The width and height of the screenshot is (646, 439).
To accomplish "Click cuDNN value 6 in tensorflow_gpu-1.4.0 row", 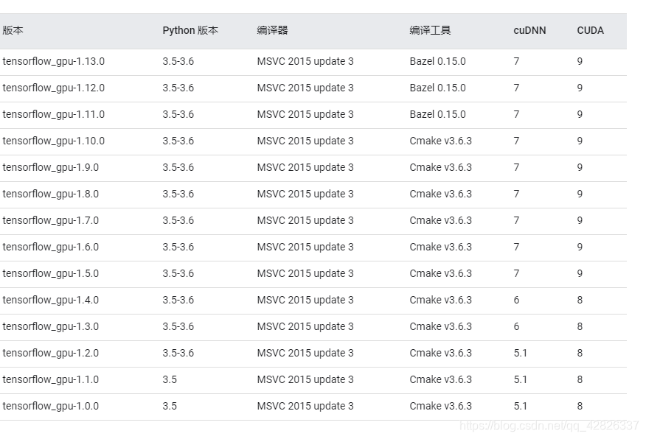I will point(516,300).
